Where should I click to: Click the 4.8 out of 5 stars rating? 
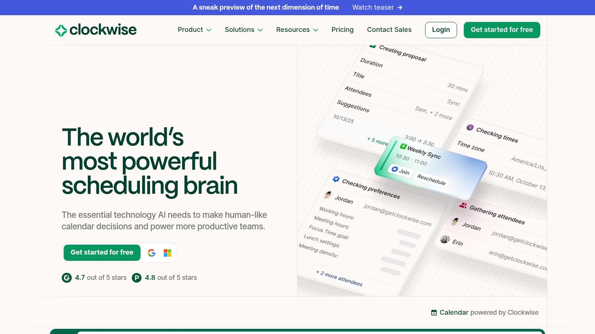[171, 278]
